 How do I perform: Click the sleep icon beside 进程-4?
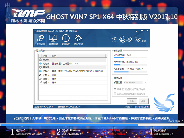(40, 82)
